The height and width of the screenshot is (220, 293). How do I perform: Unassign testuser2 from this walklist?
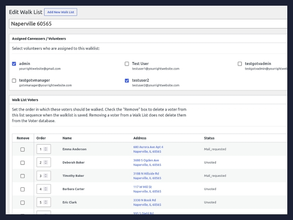[127, 81]
